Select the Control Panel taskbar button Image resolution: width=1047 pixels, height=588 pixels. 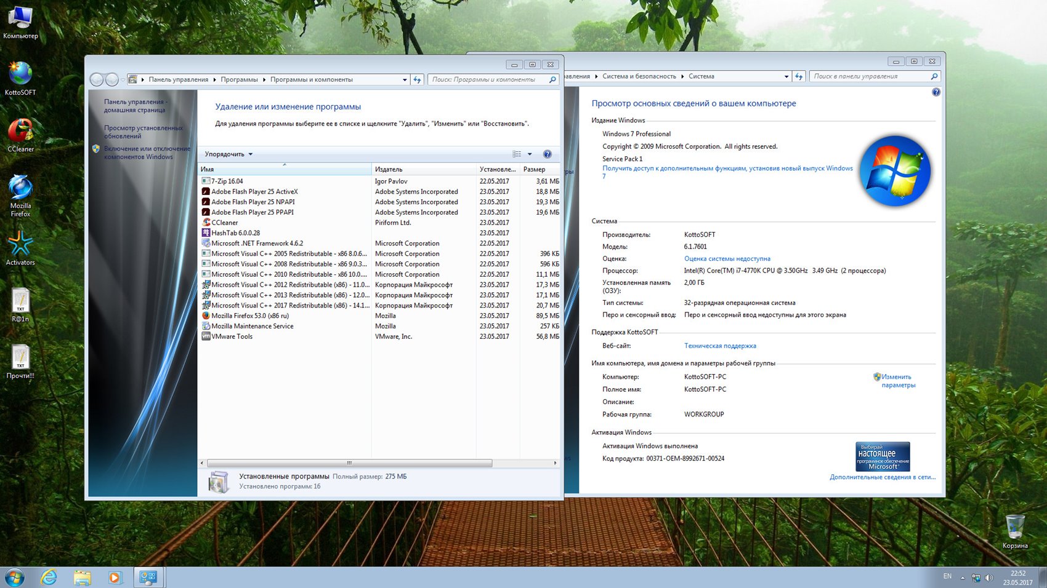pos(148,578)
